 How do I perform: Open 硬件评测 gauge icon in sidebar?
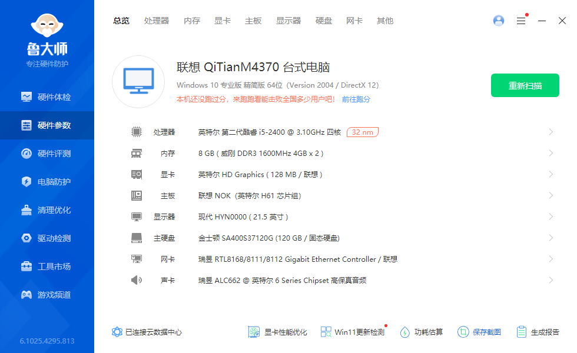pyautogui.click(x=26, y=154)
